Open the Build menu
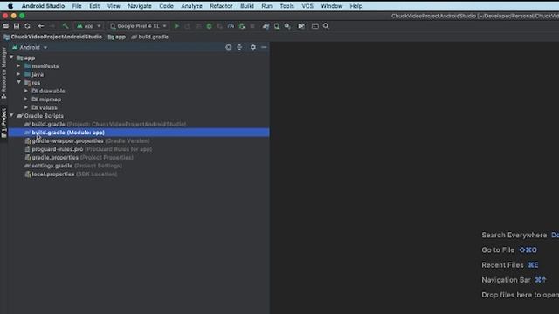 246,6
